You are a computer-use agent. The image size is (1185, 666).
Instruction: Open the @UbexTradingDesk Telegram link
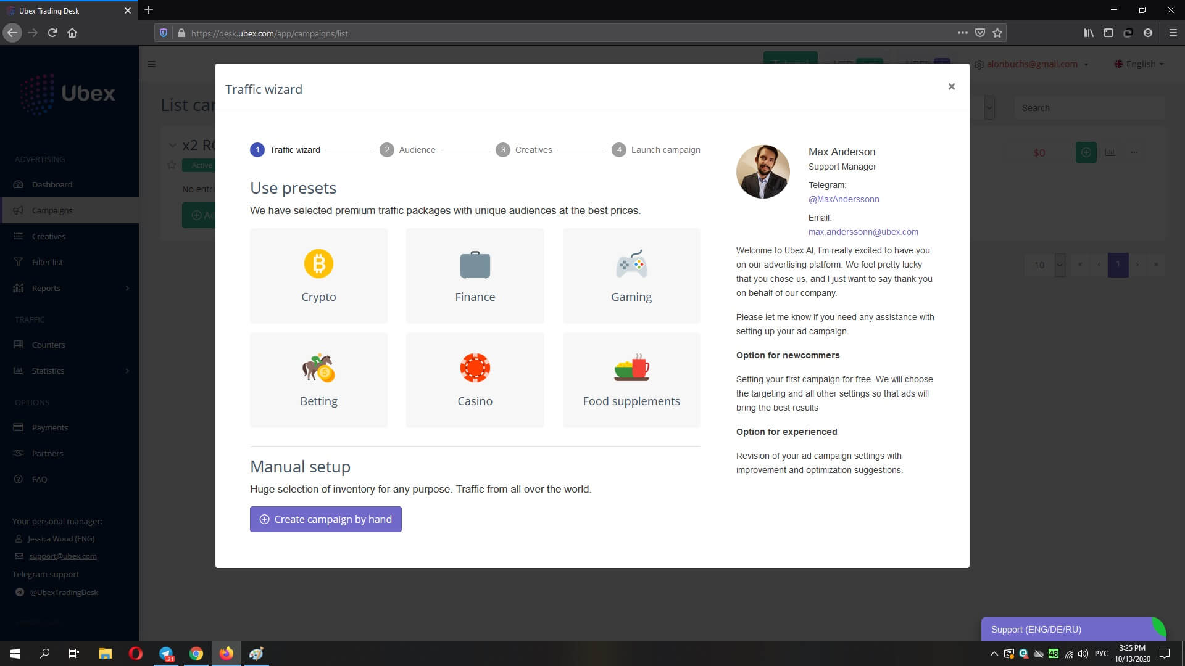pos(64,593)
